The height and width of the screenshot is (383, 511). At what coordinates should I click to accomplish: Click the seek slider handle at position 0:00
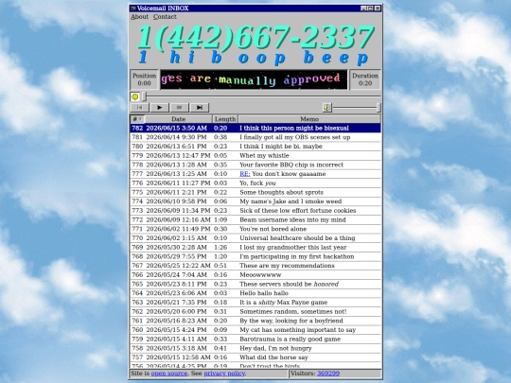pyautogui.click(x=145, y=96)
